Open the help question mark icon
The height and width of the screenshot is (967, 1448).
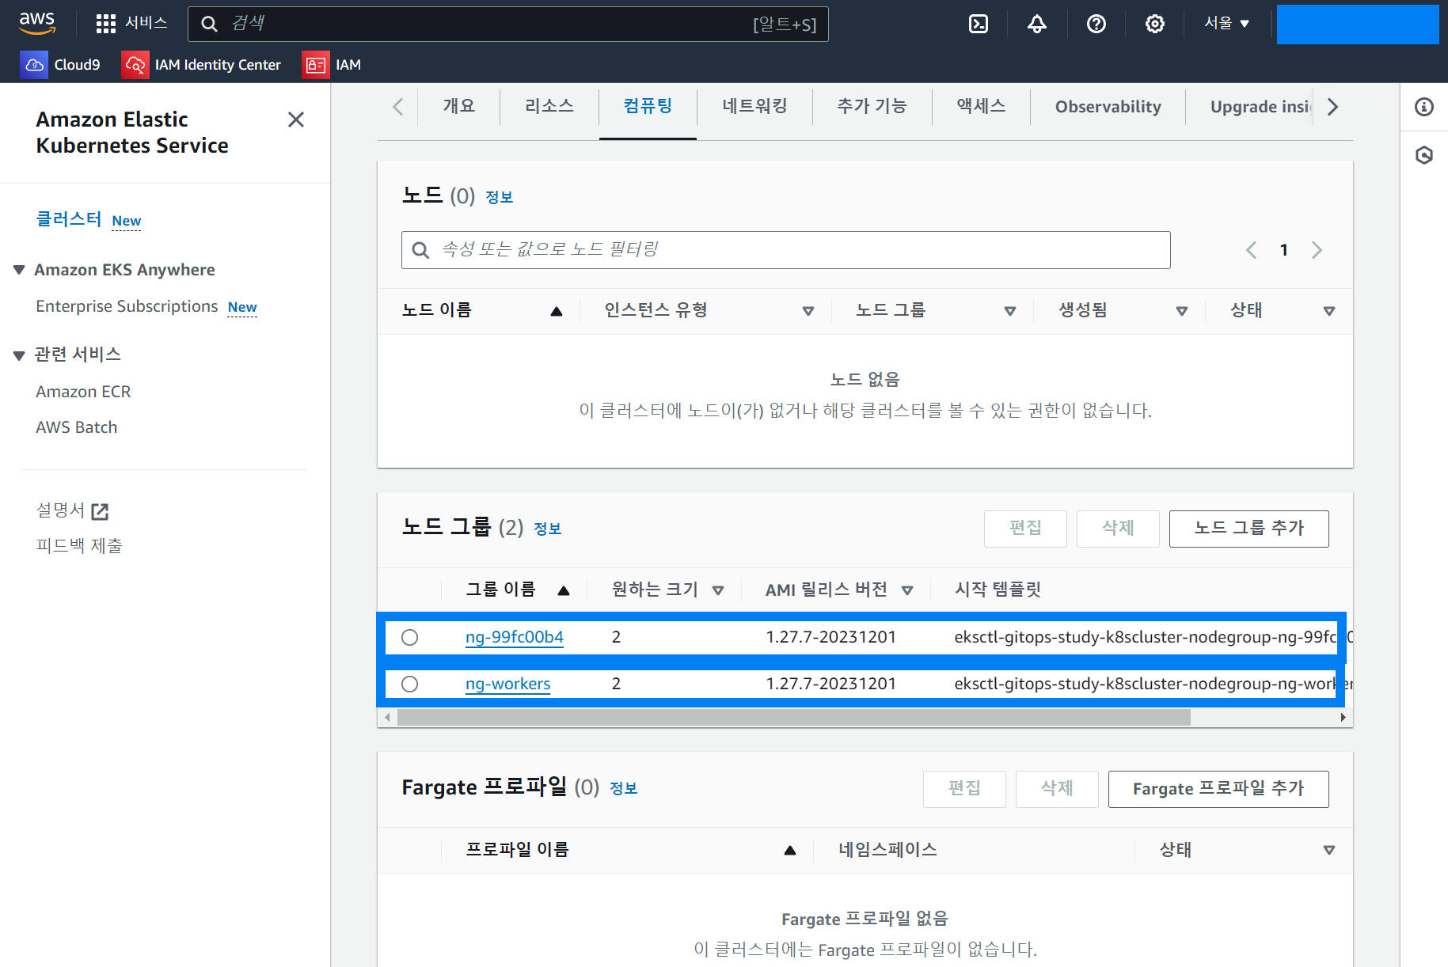click(x=1096, y=24)
